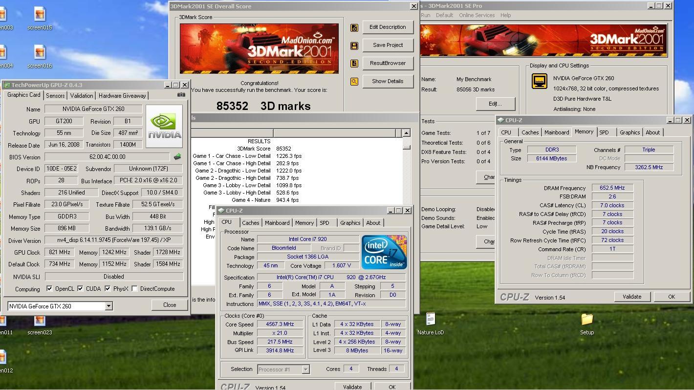Click the ResultBrowser icon beside its button
The width and height of the screenshot is (694, 390).
pyautogui.click(x=354, y=64)
